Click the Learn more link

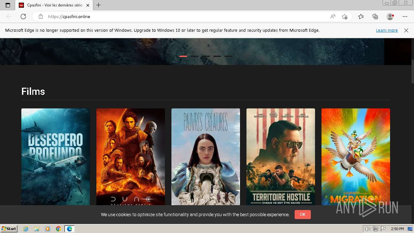point(387,30)
